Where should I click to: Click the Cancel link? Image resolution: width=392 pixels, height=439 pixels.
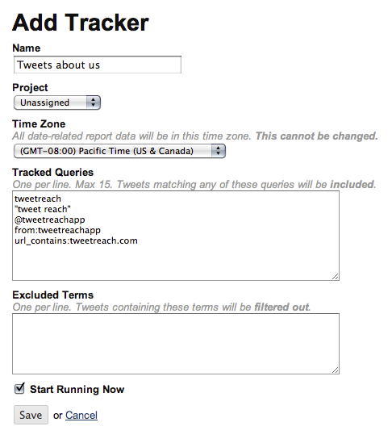point(81,416)
